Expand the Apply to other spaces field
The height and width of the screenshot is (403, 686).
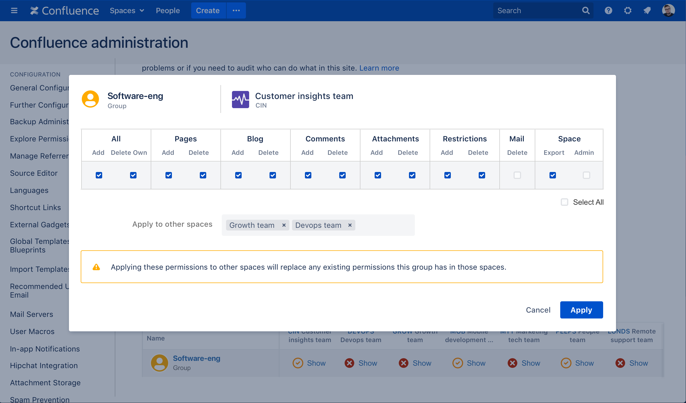[x=384, y=225]
